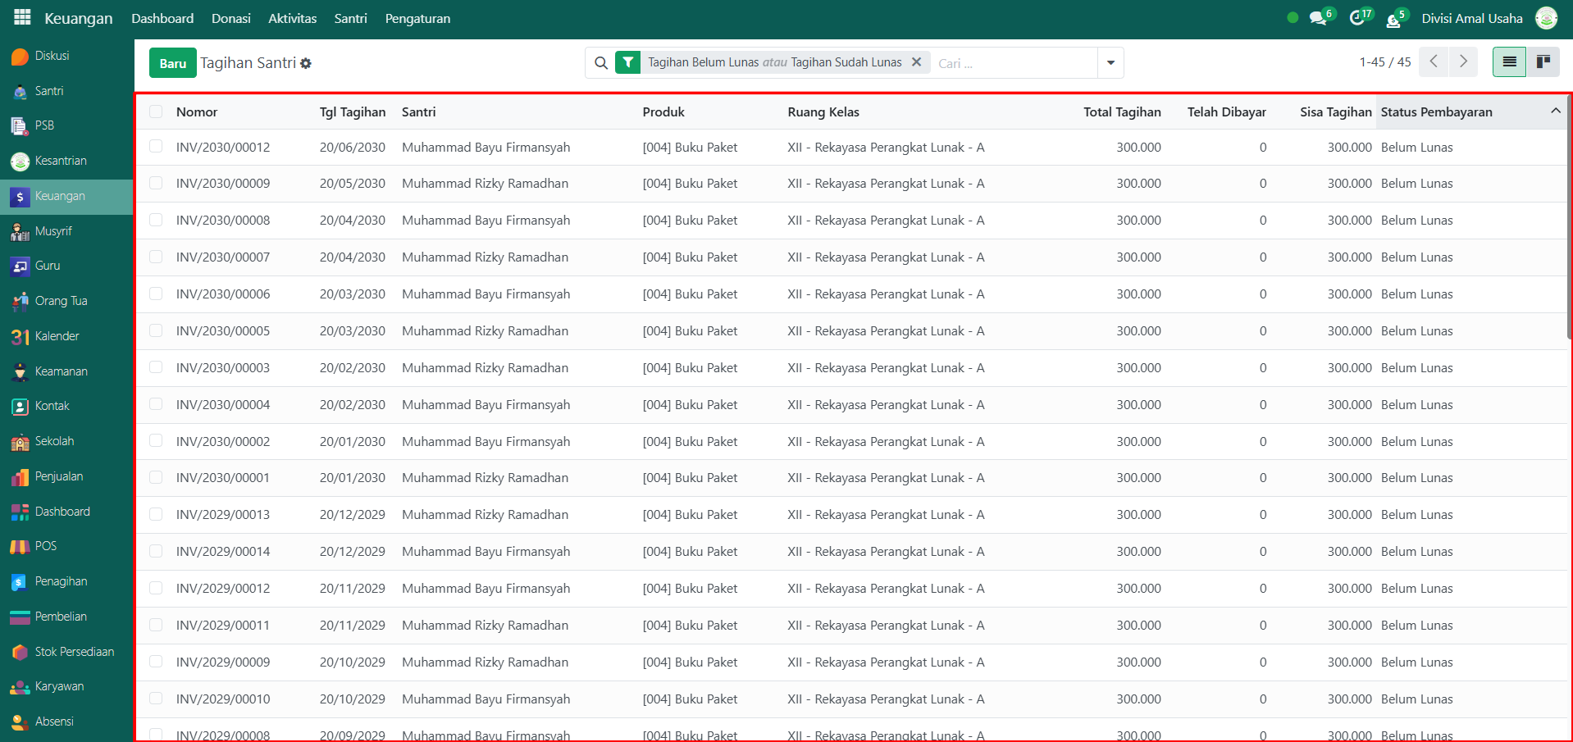
Task: Switch to kanban view
Action: pyautogui.click(x=1543, y=61)
